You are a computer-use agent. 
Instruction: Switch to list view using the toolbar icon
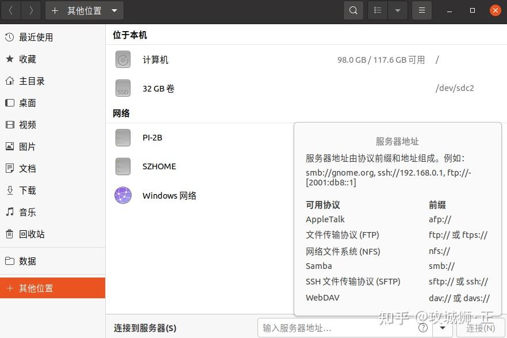[x=379, y=10]
